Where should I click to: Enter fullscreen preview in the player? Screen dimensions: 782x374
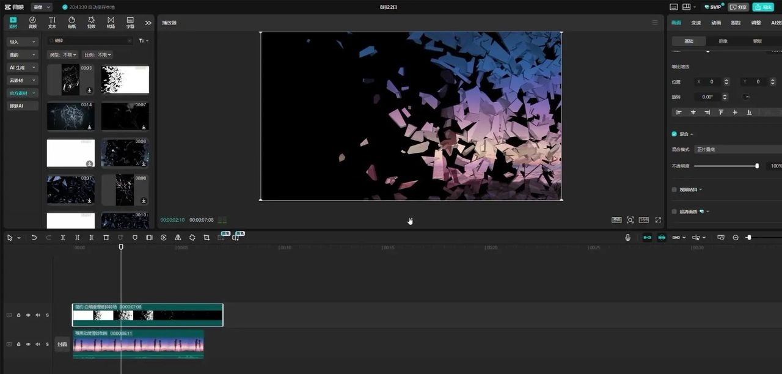coord(658,220)
